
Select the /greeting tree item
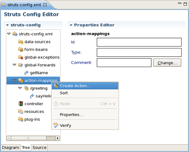tap(39, 88)
